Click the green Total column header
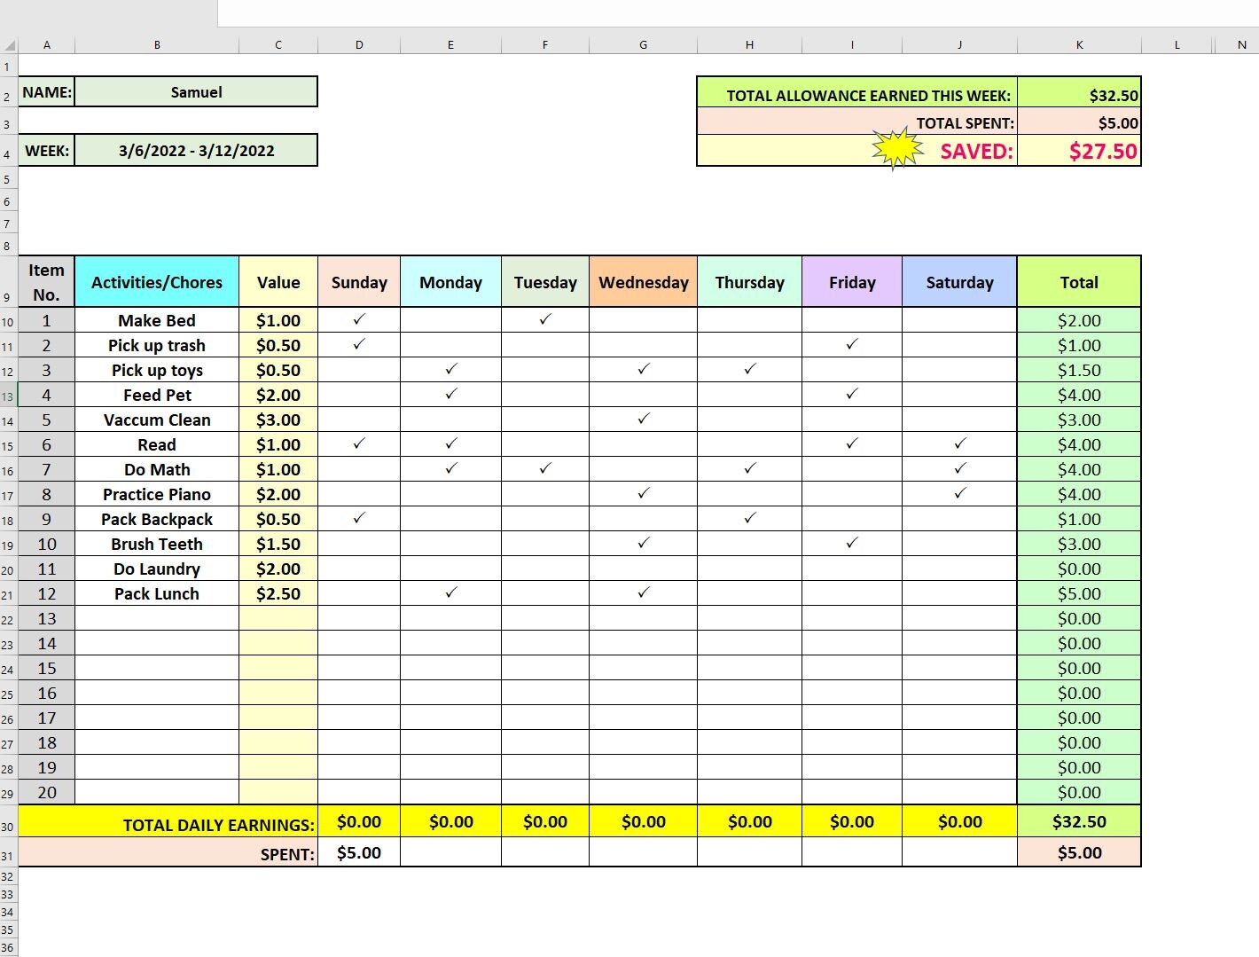Image resolution: width=1259 pixels, height=957 pixels. pos(1079,281)
